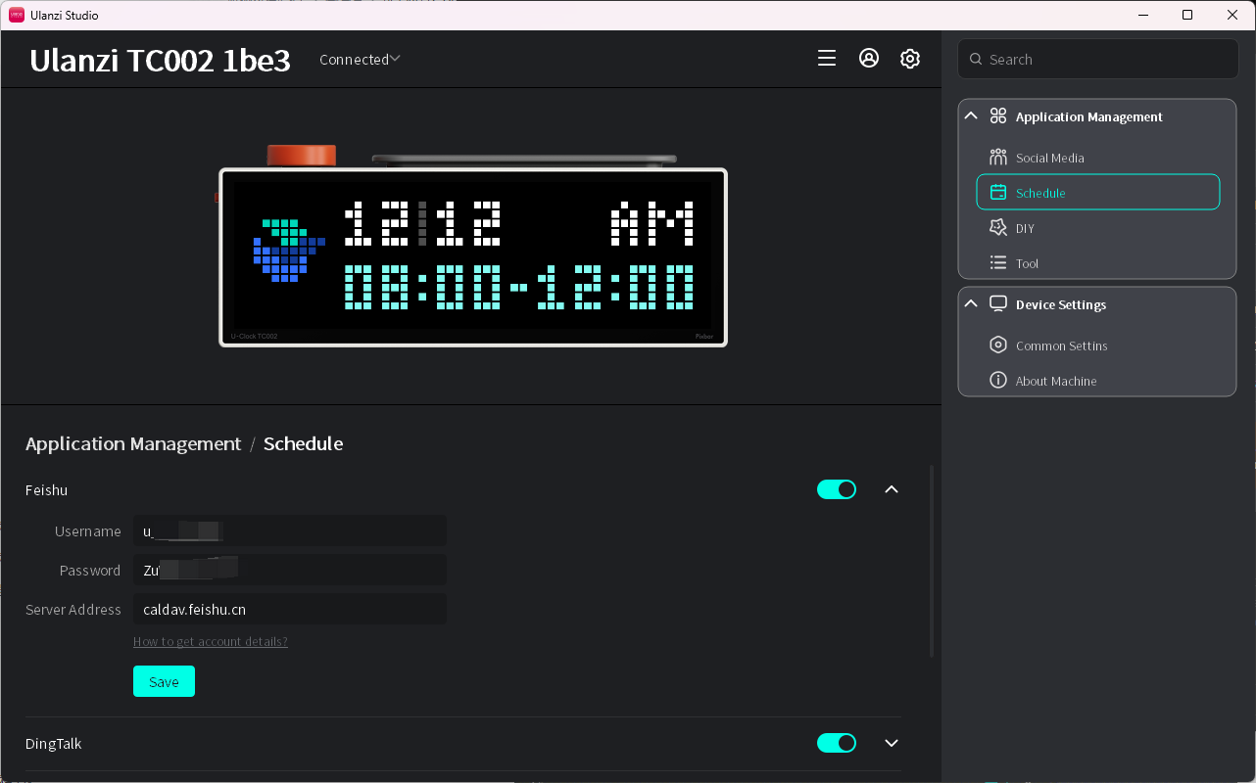Collapse the Feishu section chevron

click(x=892, y=489)
